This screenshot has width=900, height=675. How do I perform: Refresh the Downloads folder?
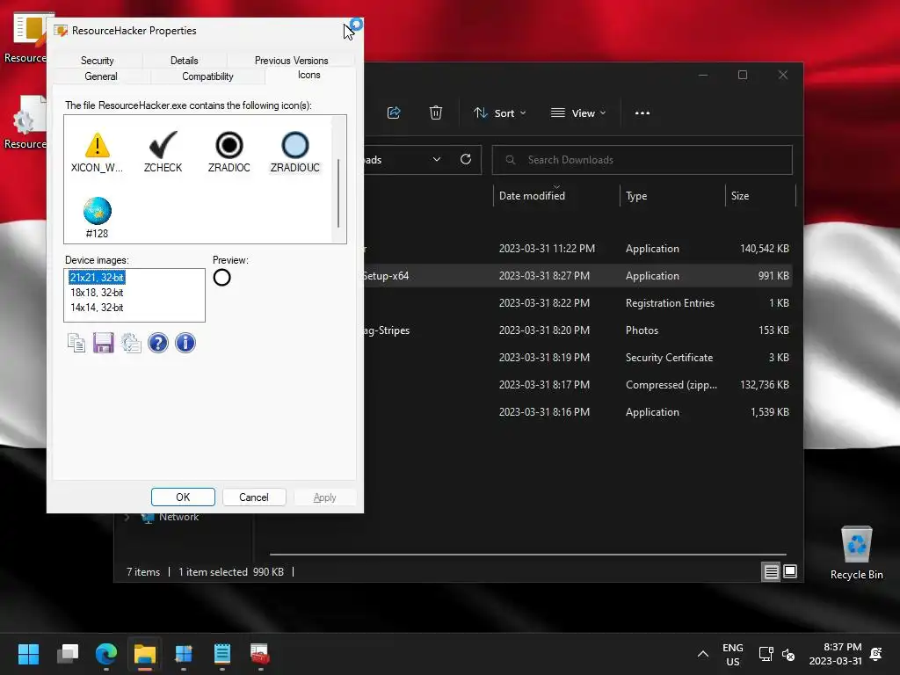(466, 160)
